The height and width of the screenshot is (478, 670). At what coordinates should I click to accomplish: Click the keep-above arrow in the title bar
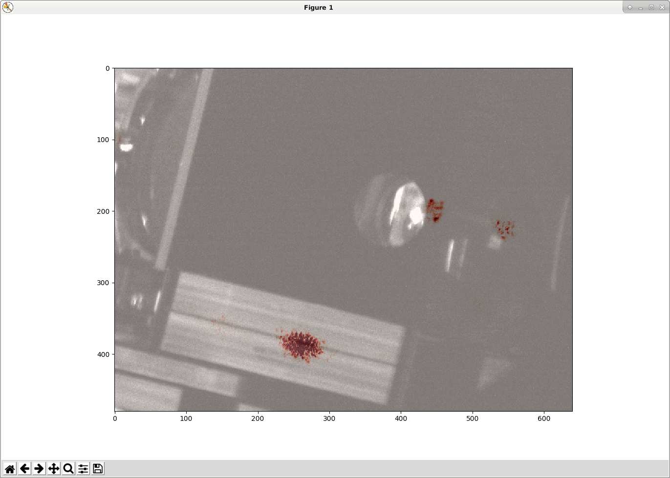pos(630,7)
